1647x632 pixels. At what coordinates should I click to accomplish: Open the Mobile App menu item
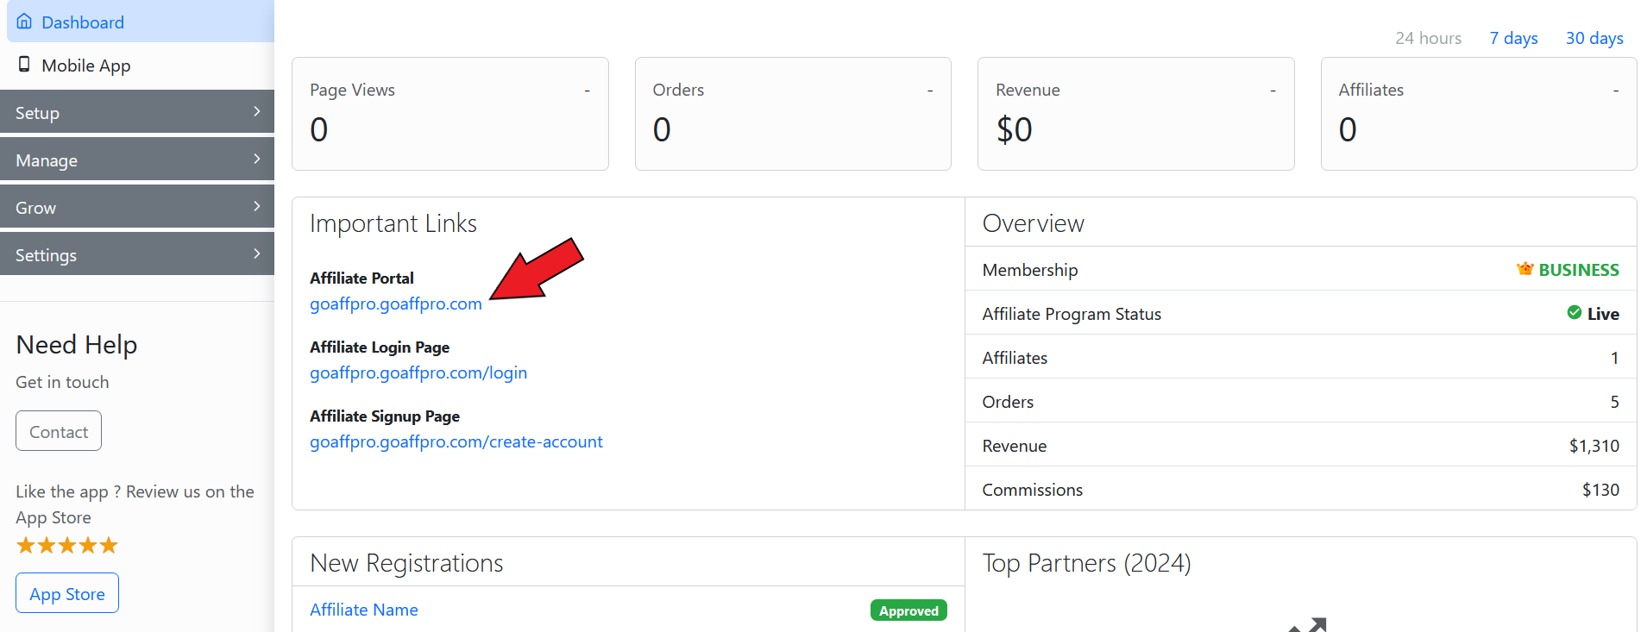85,66
